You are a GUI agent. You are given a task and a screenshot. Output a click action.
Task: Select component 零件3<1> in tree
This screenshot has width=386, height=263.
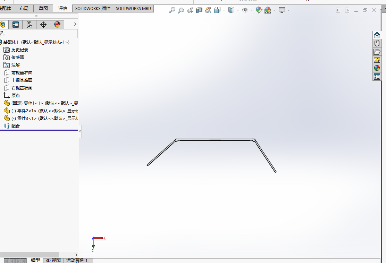coord(41,119)
